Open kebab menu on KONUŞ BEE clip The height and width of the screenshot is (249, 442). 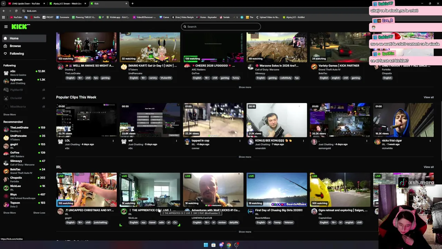coord(304,141)
